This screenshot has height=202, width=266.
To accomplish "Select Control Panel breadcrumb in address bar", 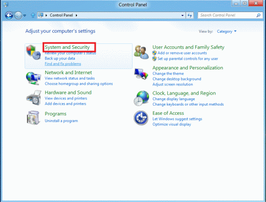I will tap(61, 15).
